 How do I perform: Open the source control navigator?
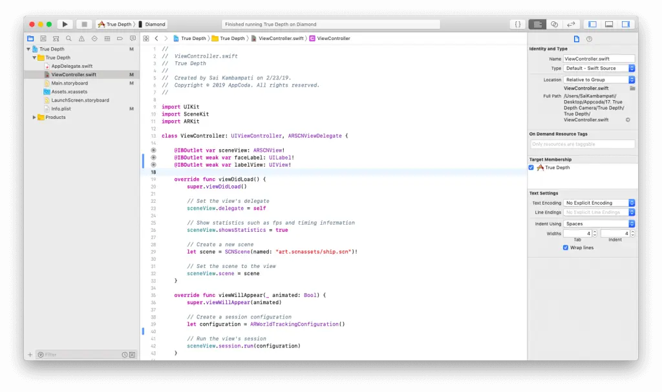point(43,38)
